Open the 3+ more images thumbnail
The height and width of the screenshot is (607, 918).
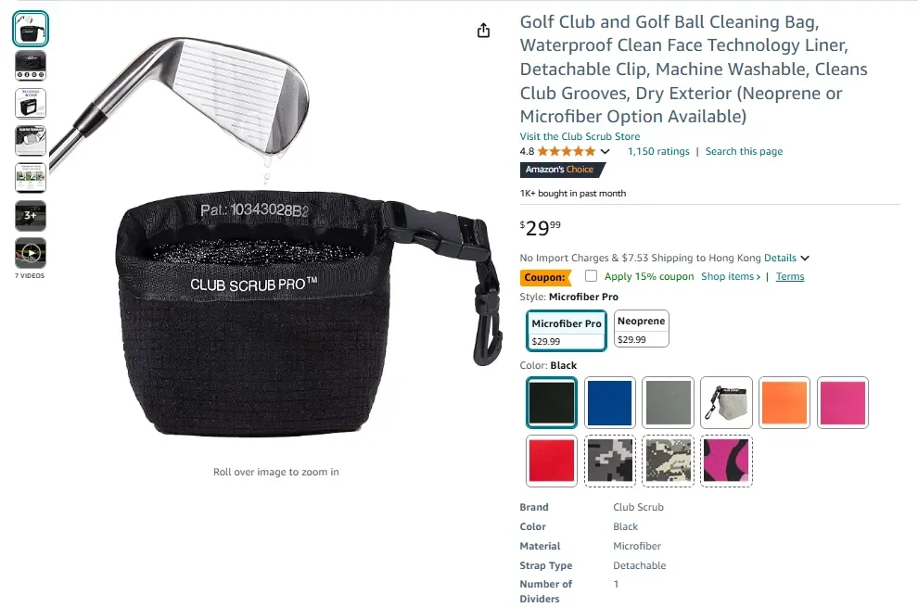(31, 215)
